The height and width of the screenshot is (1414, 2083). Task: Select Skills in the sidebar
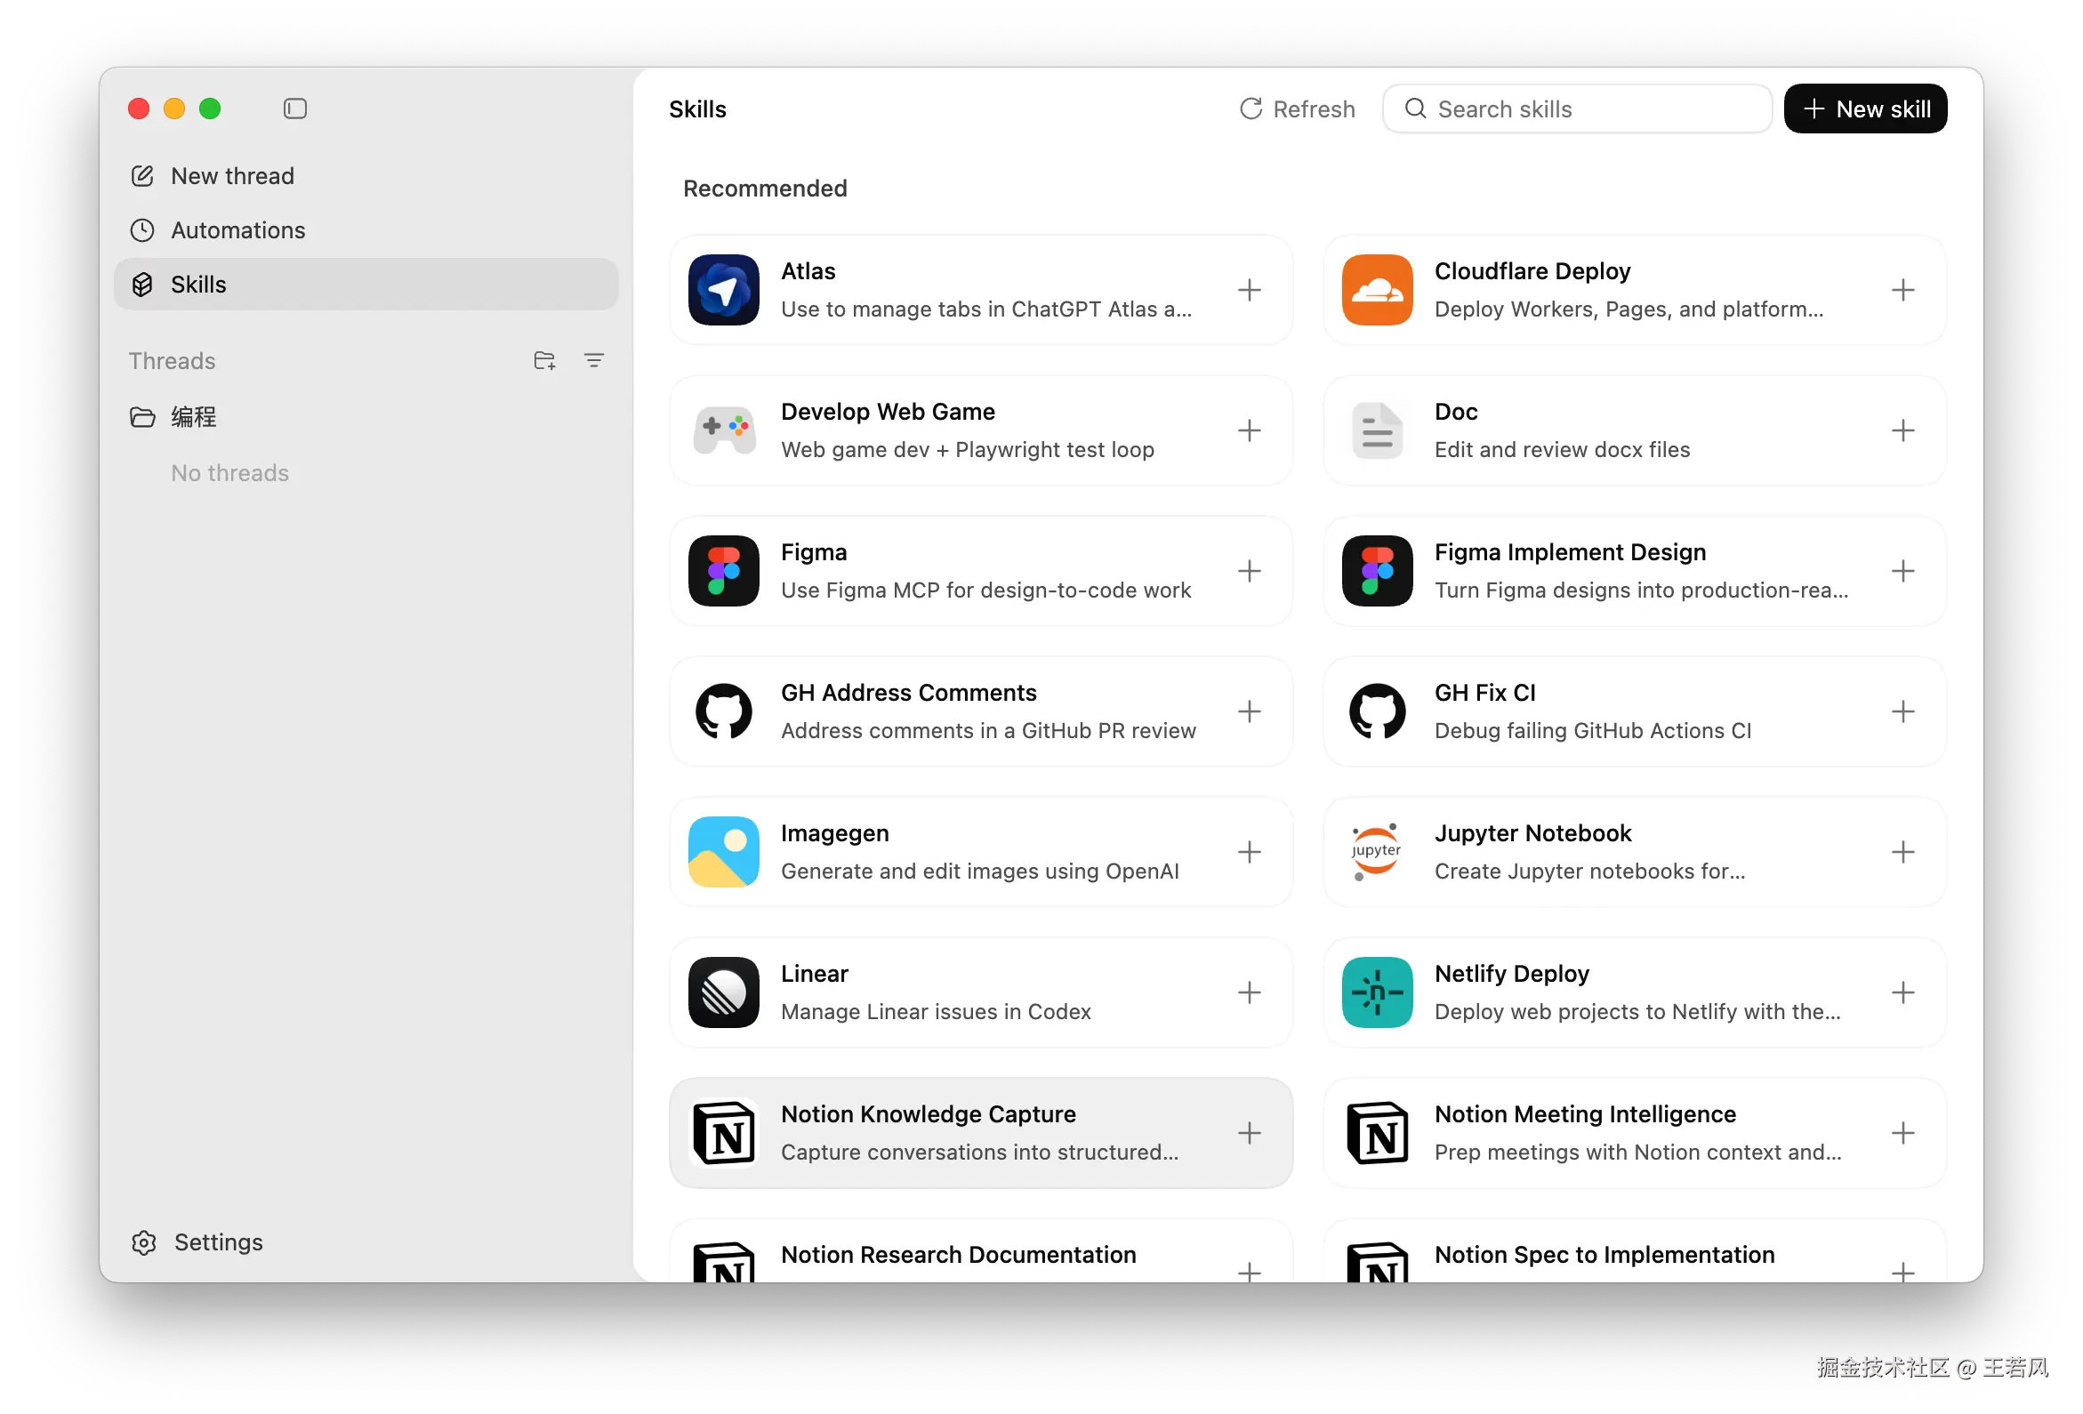point(198,284)
